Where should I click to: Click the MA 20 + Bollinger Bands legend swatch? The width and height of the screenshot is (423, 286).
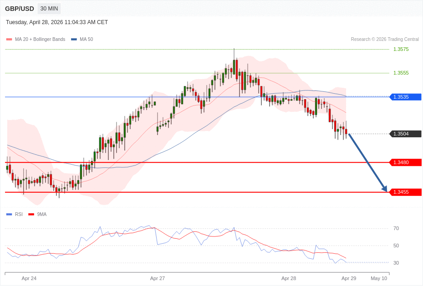[x=9, y=40]
